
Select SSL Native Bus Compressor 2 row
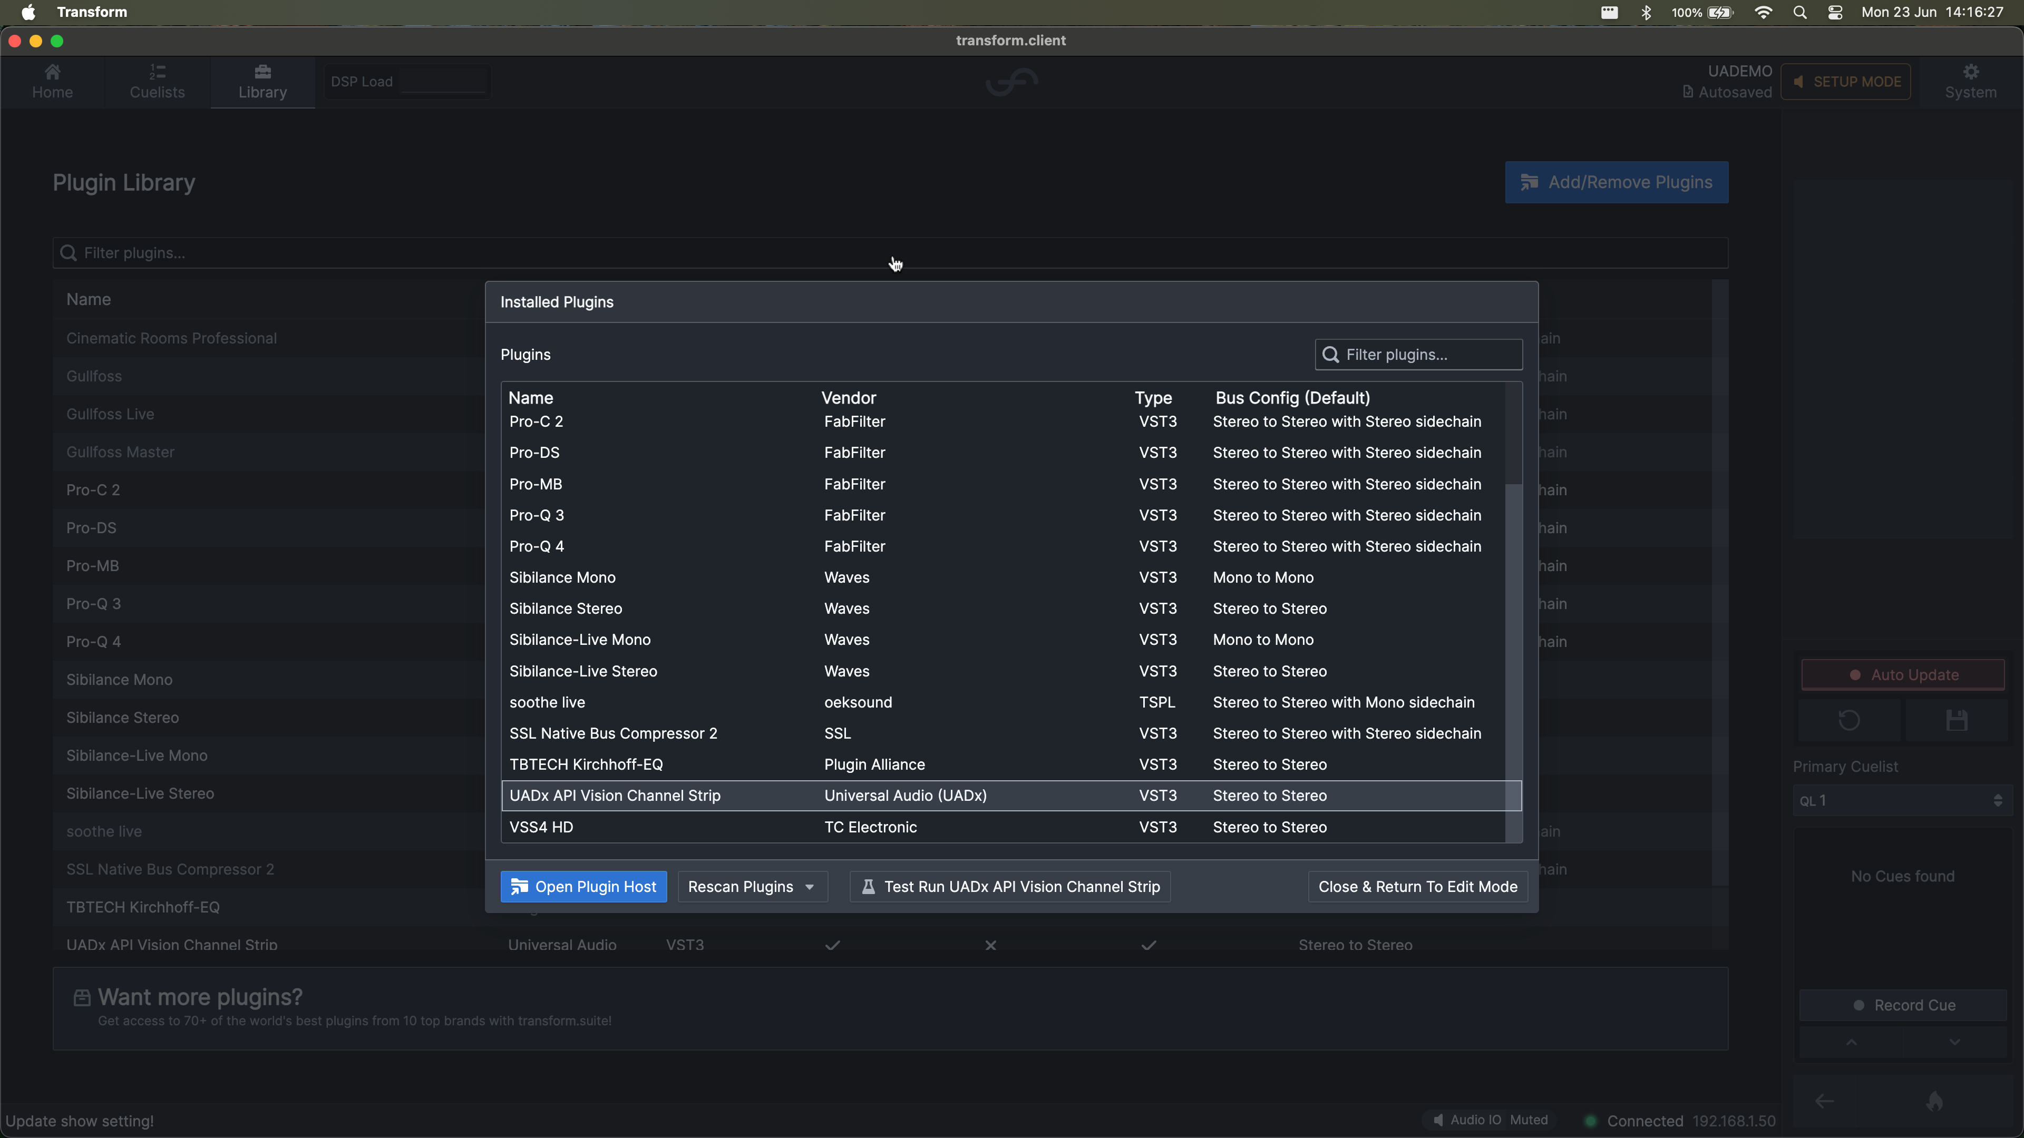point(1004,733)
